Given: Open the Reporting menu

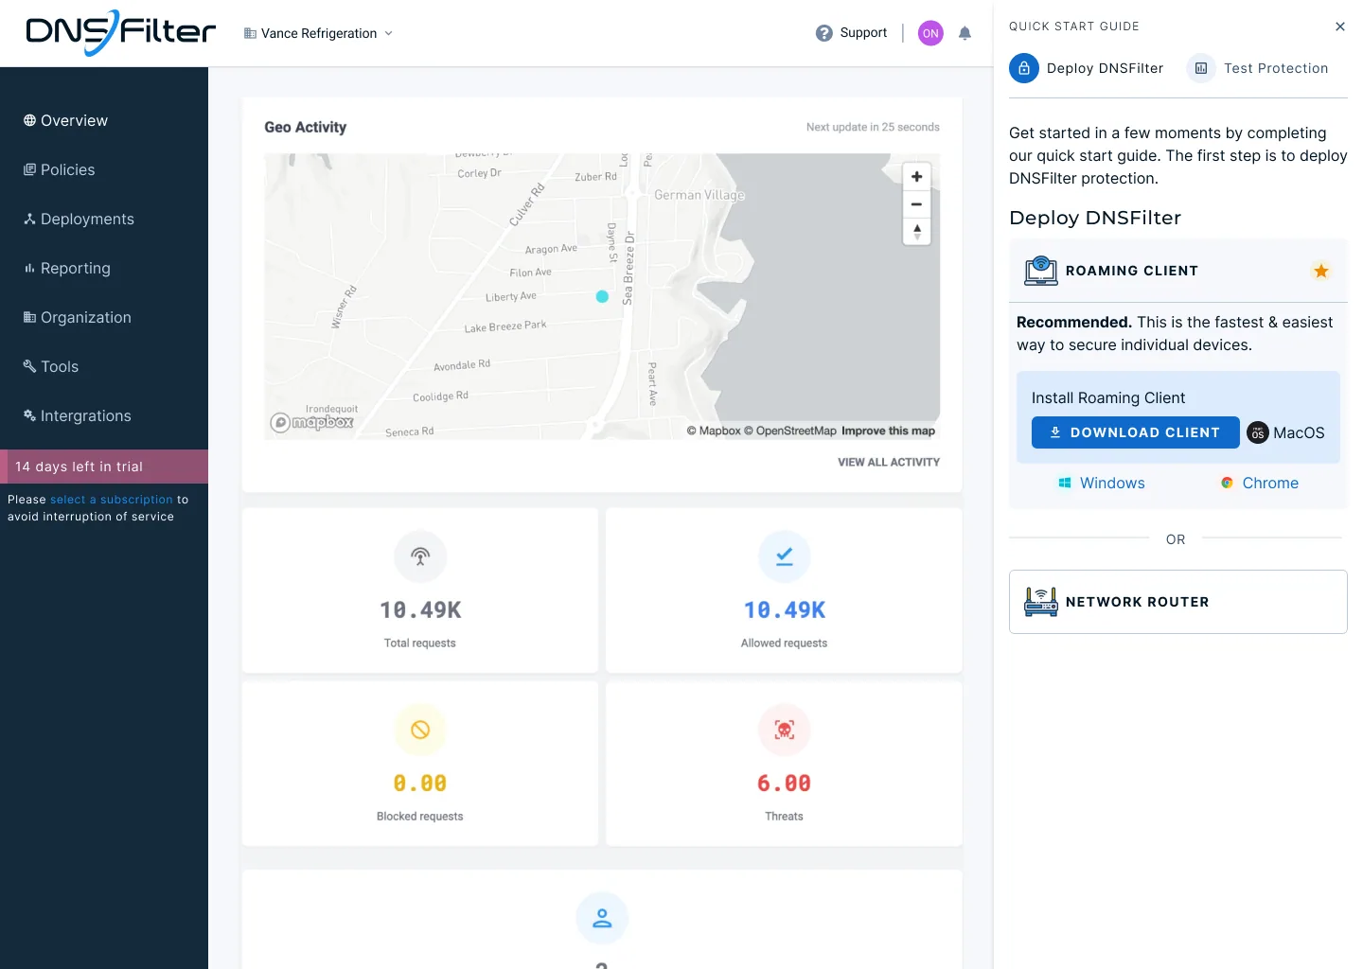Looking at the screenshot, I should click(x=67, y=268).
